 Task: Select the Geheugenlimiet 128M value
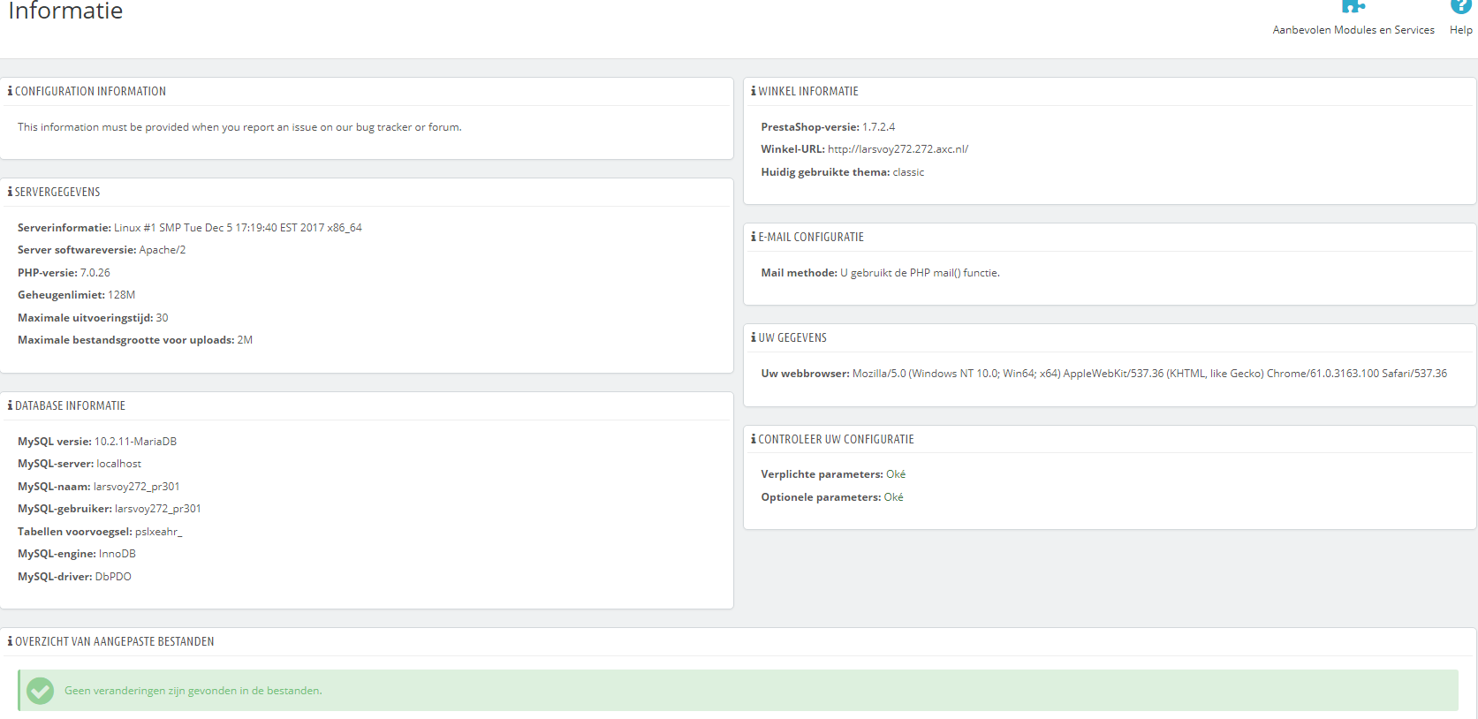121,295
